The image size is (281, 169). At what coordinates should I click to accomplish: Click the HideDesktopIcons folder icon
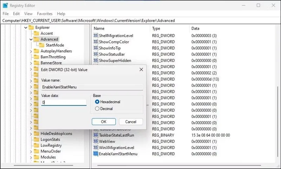37,134
